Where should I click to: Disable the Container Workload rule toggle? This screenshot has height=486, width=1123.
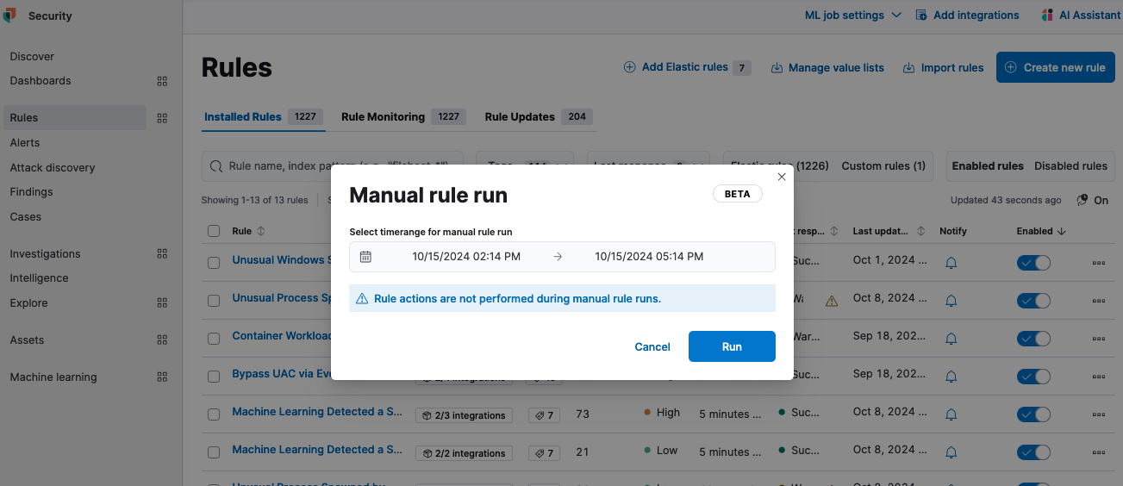click(1033, 338)
